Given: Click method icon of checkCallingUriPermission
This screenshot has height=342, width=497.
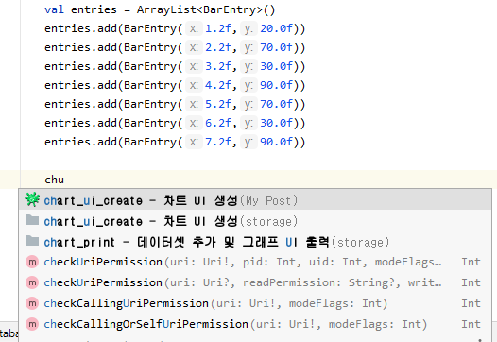Looking at the screenshot, I should [x=32, y=303].
